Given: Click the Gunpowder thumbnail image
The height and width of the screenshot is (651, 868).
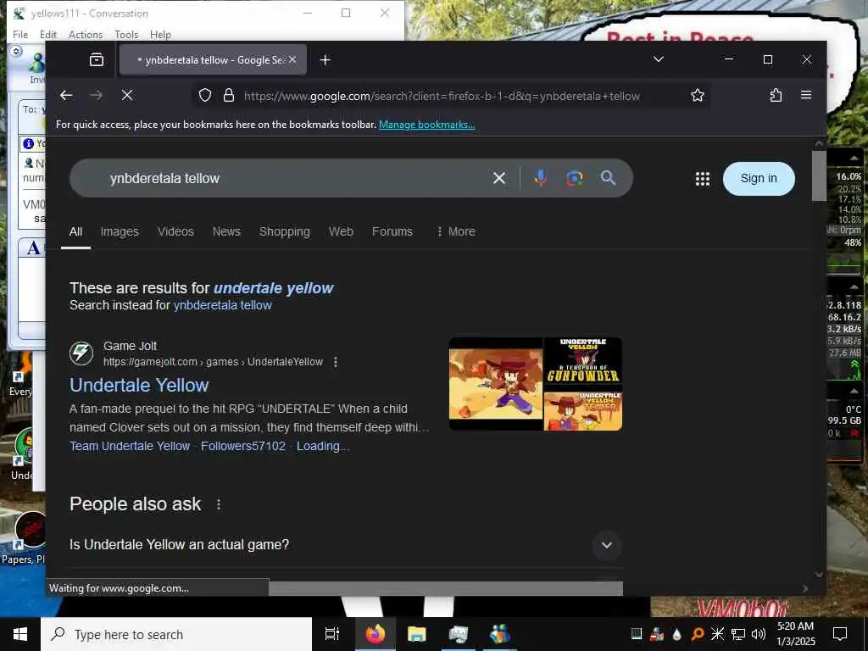Looking at the screenshot, I should [x=583, y=360].
